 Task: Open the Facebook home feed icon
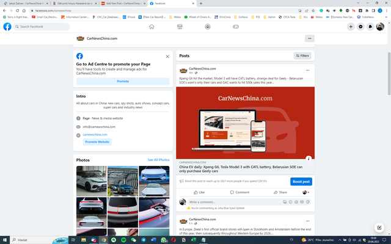pyautogui.click(x=152, y=27)
